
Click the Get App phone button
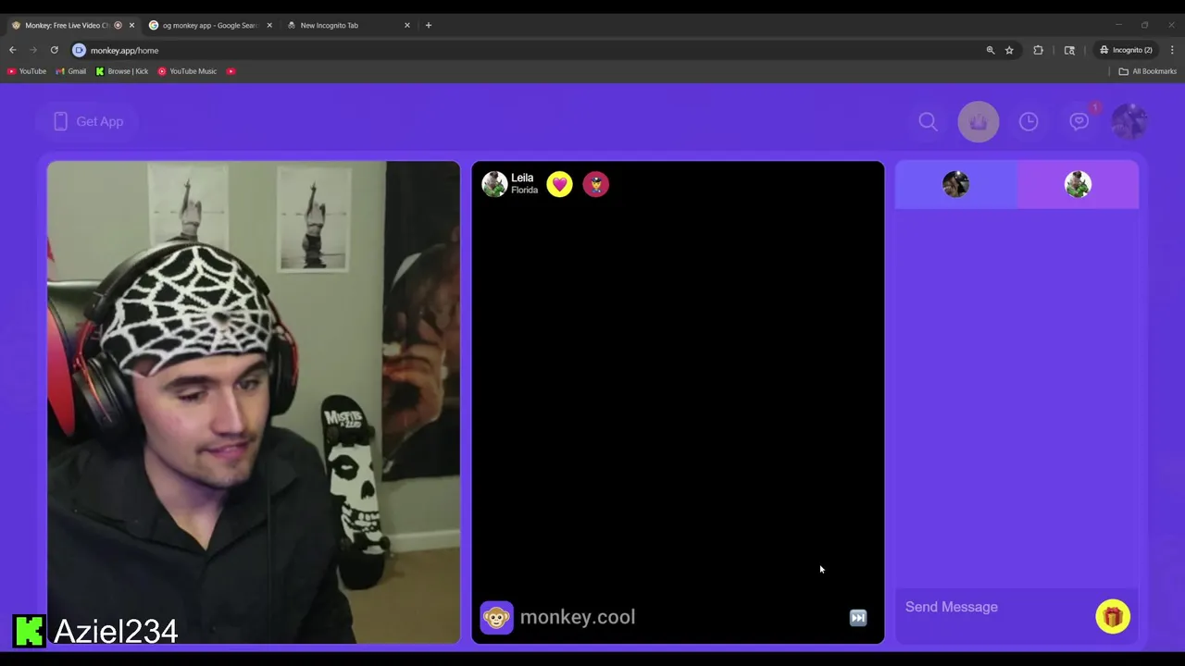coord(88,121)
